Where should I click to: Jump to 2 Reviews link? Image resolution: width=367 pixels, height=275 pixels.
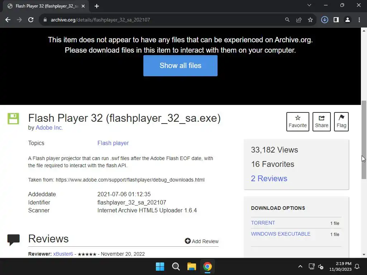pos(269,178)
